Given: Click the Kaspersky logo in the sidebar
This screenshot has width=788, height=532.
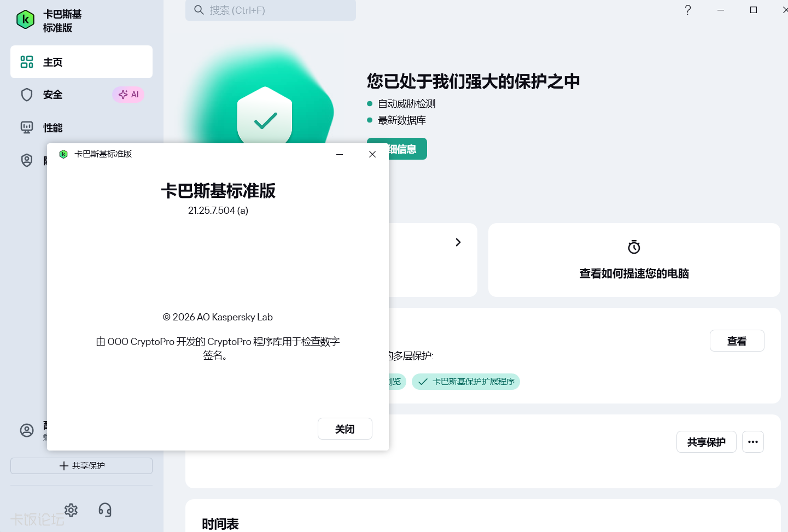Looking at the screenshot, I should 25,20.
